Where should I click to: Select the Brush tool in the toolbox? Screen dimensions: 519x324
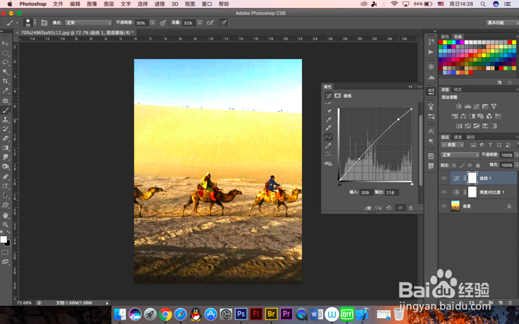pos(6,110)
